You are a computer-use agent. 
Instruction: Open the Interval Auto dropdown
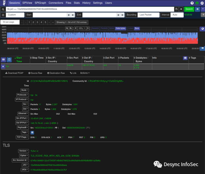177,15
